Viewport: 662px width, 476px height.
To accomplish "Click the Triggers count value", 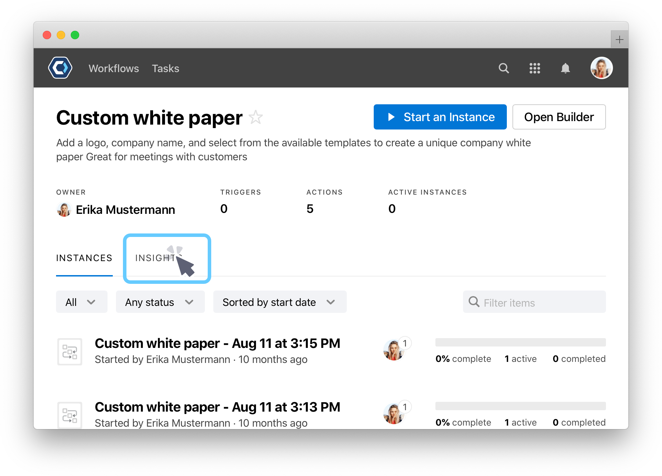I will click(224, 209).
